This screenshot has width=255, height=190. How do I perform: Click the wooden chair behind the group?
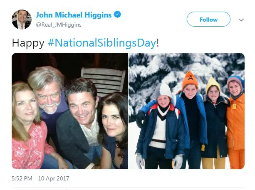pyautogui.click(x=104, y=81)
